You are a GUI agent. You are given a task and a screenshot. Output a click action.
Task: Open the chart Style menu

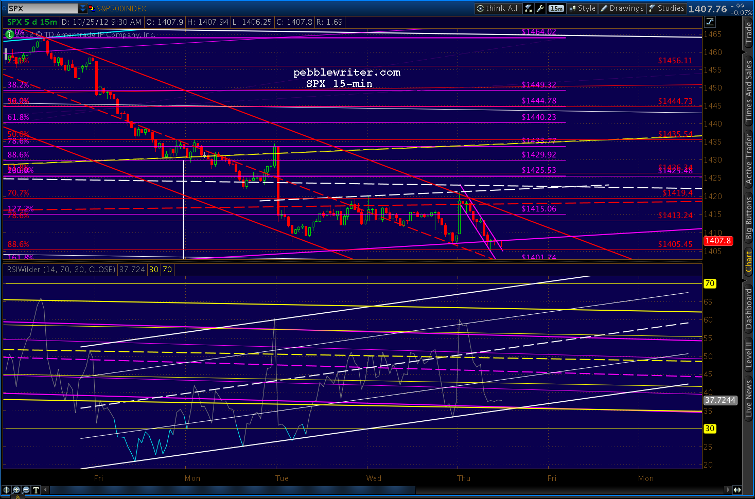(582, 8)
